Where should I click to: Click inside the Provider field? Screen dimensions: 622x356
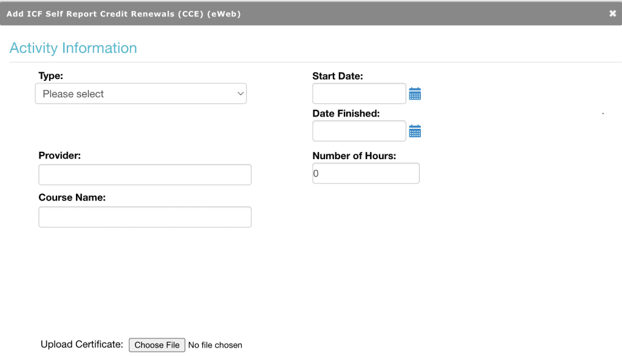pos(145,174)
